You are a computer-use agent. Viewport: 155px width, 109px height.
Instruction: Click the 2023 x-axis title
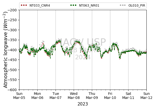pyautogui.click(x=83, y=104)
